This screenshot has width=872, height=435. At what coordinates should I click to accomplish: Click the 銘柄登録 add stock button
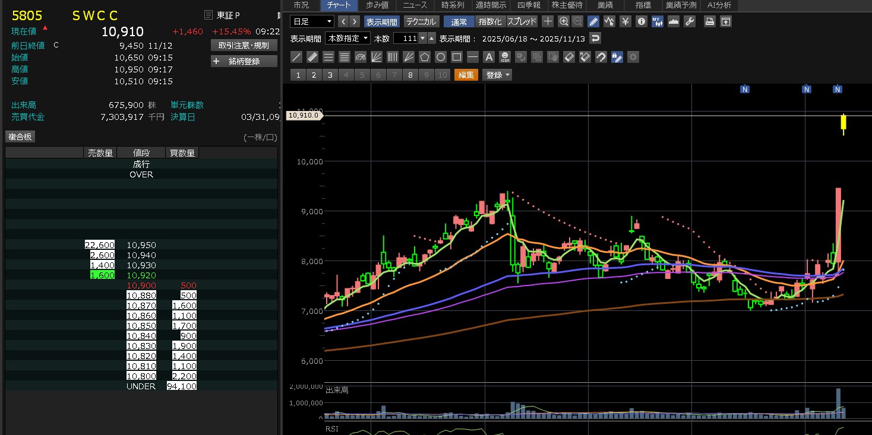244,61
